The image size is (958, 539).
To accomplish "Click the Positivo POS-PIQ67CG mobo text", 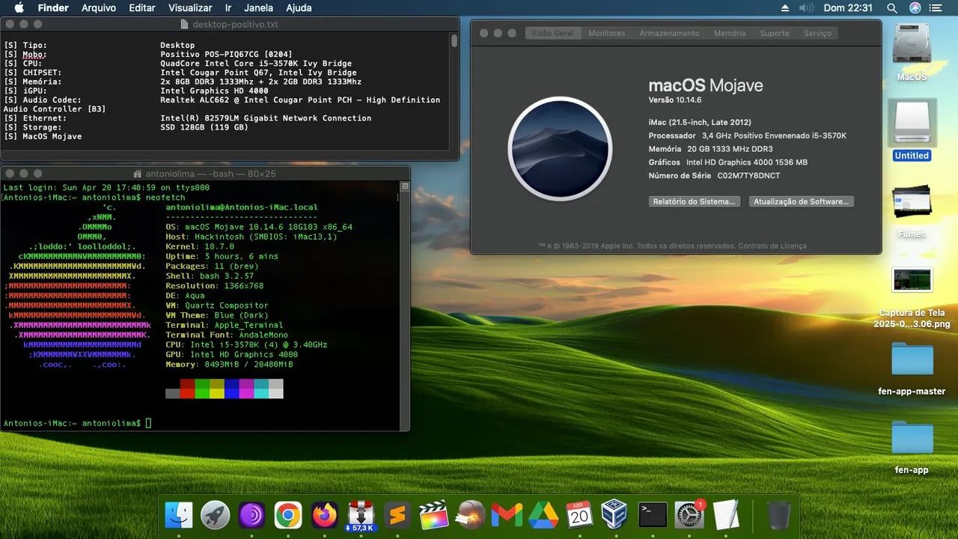I will click(227, 55).
